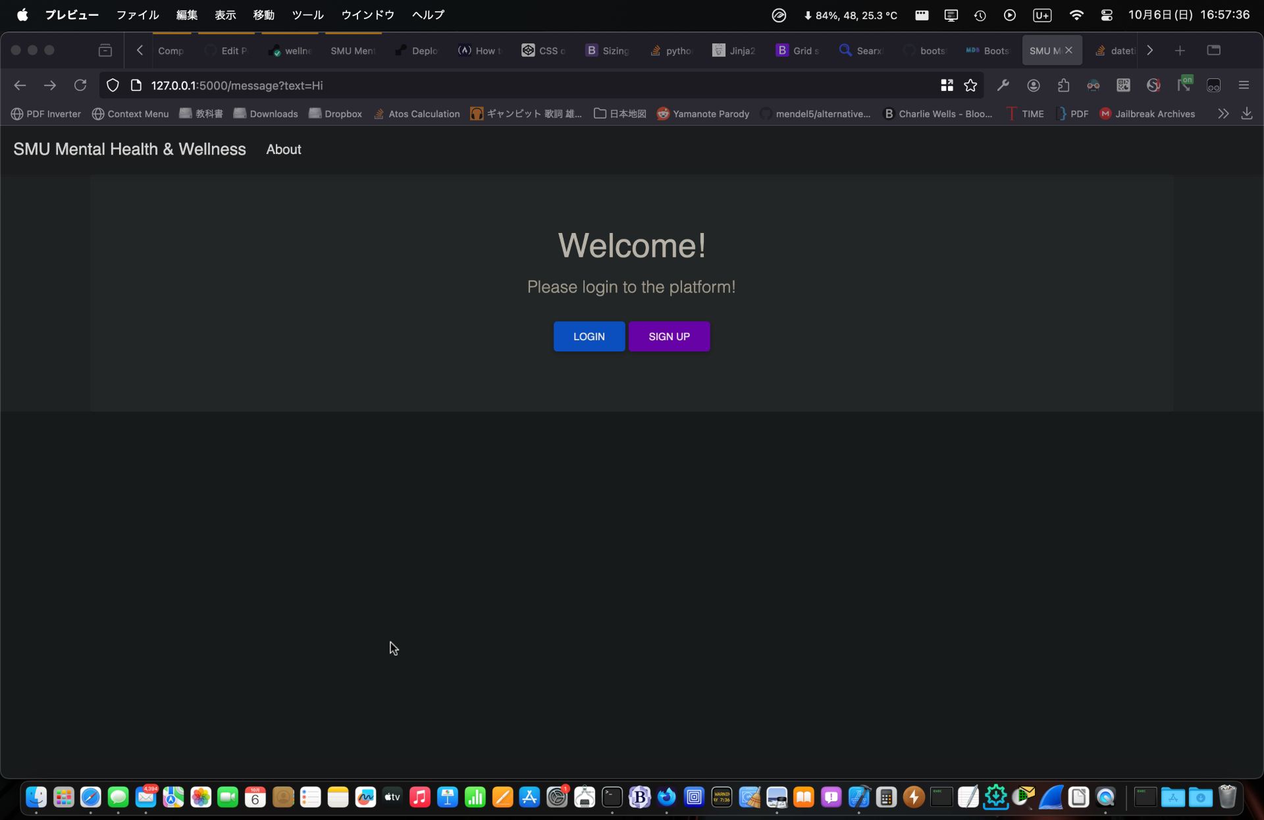Screen dimensions: 1264x820
Task: Open the ファイル menu in menu bar
Action: 138,14
